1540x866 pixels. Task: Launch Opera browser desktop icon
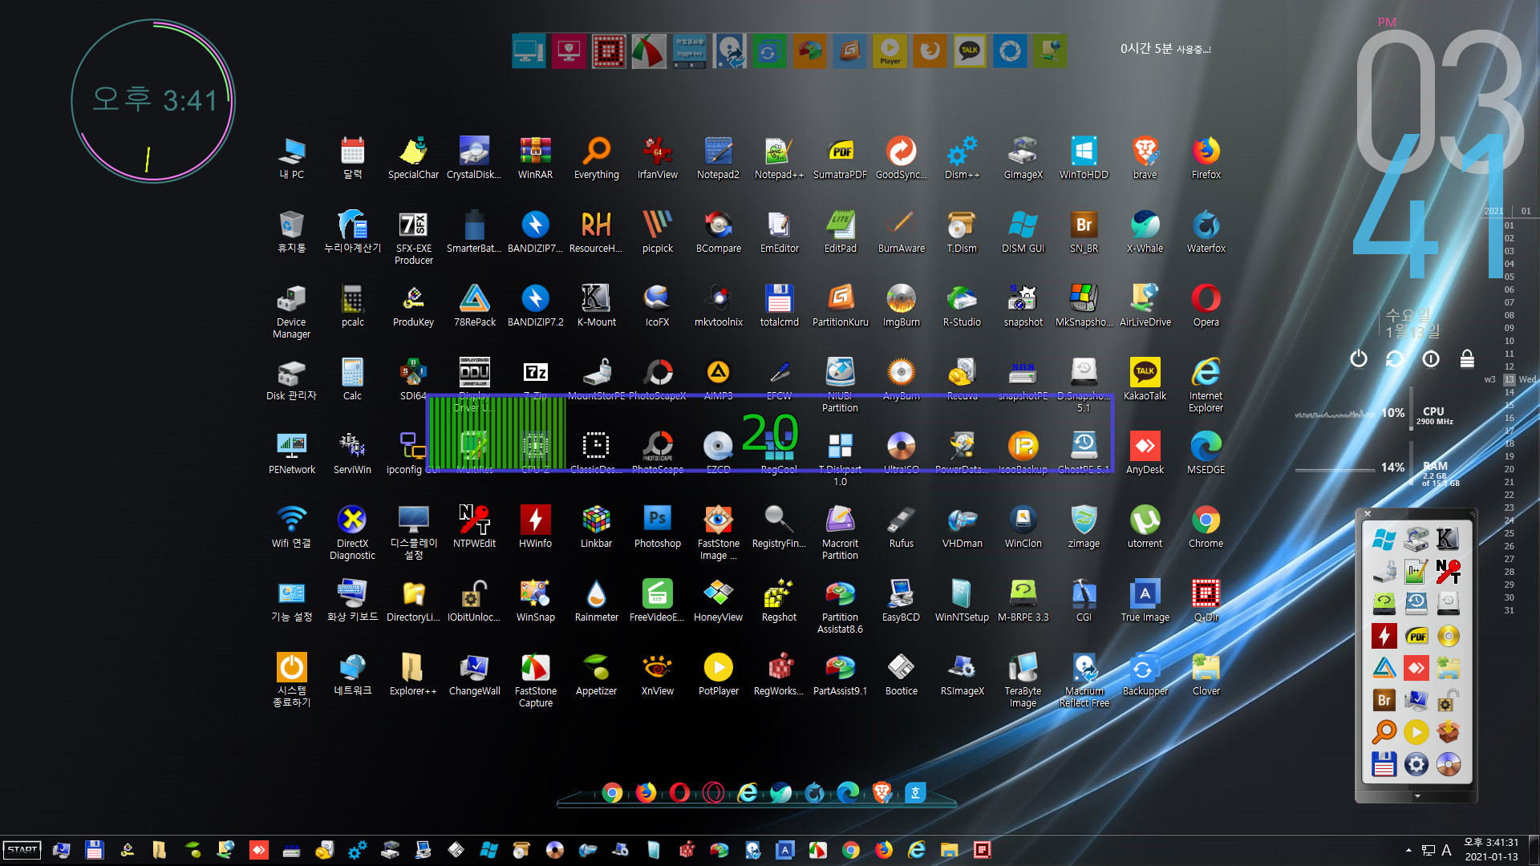pyautogui.click(x=1206, y=305)
